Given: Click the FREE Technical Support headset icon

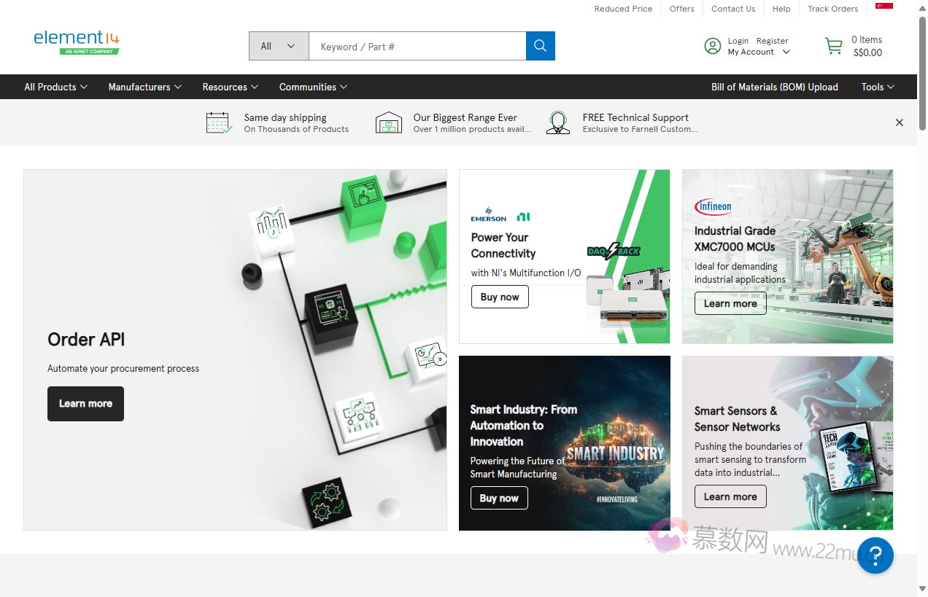Looking at the screenshot, I should [x=558, y=122].
